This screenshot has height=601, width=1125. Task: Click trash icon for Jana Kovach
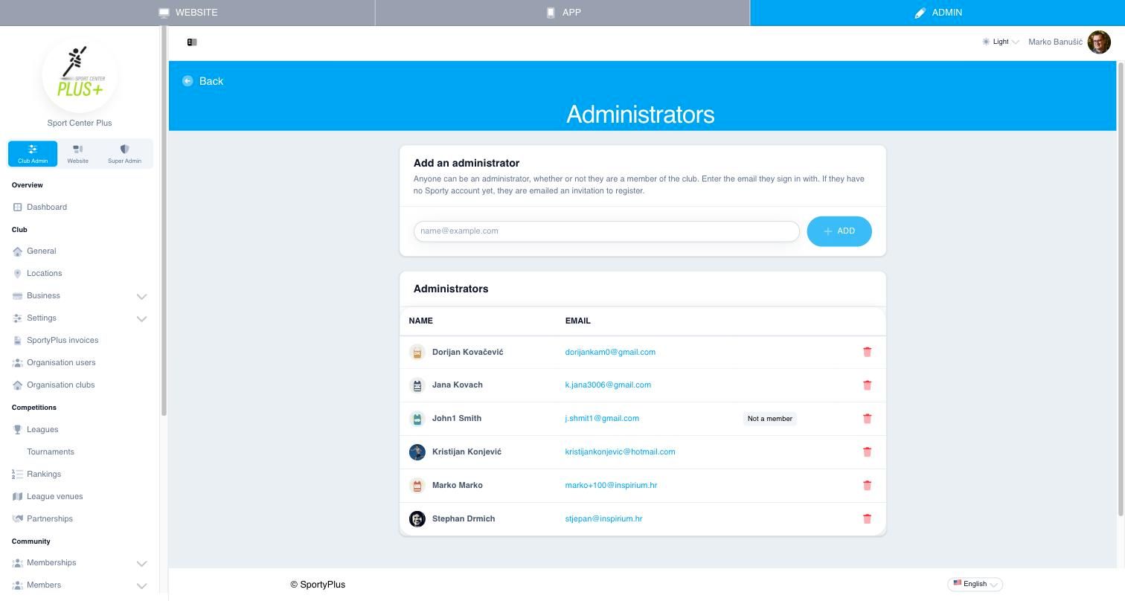tap(867, 385)
